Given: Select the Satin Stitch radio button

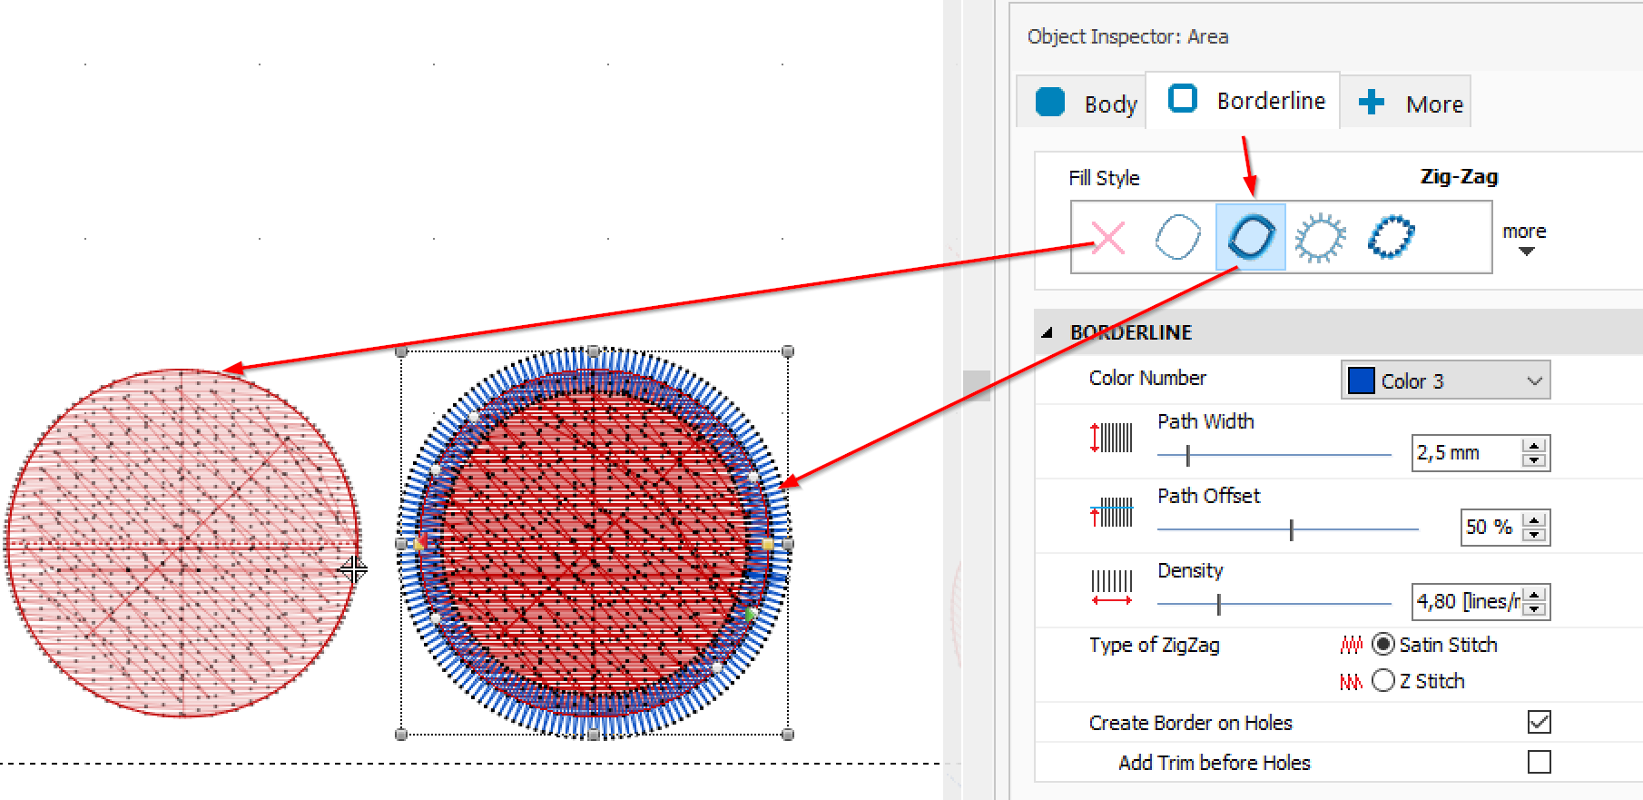Looking at the screenshot, I should point(1383,644).
